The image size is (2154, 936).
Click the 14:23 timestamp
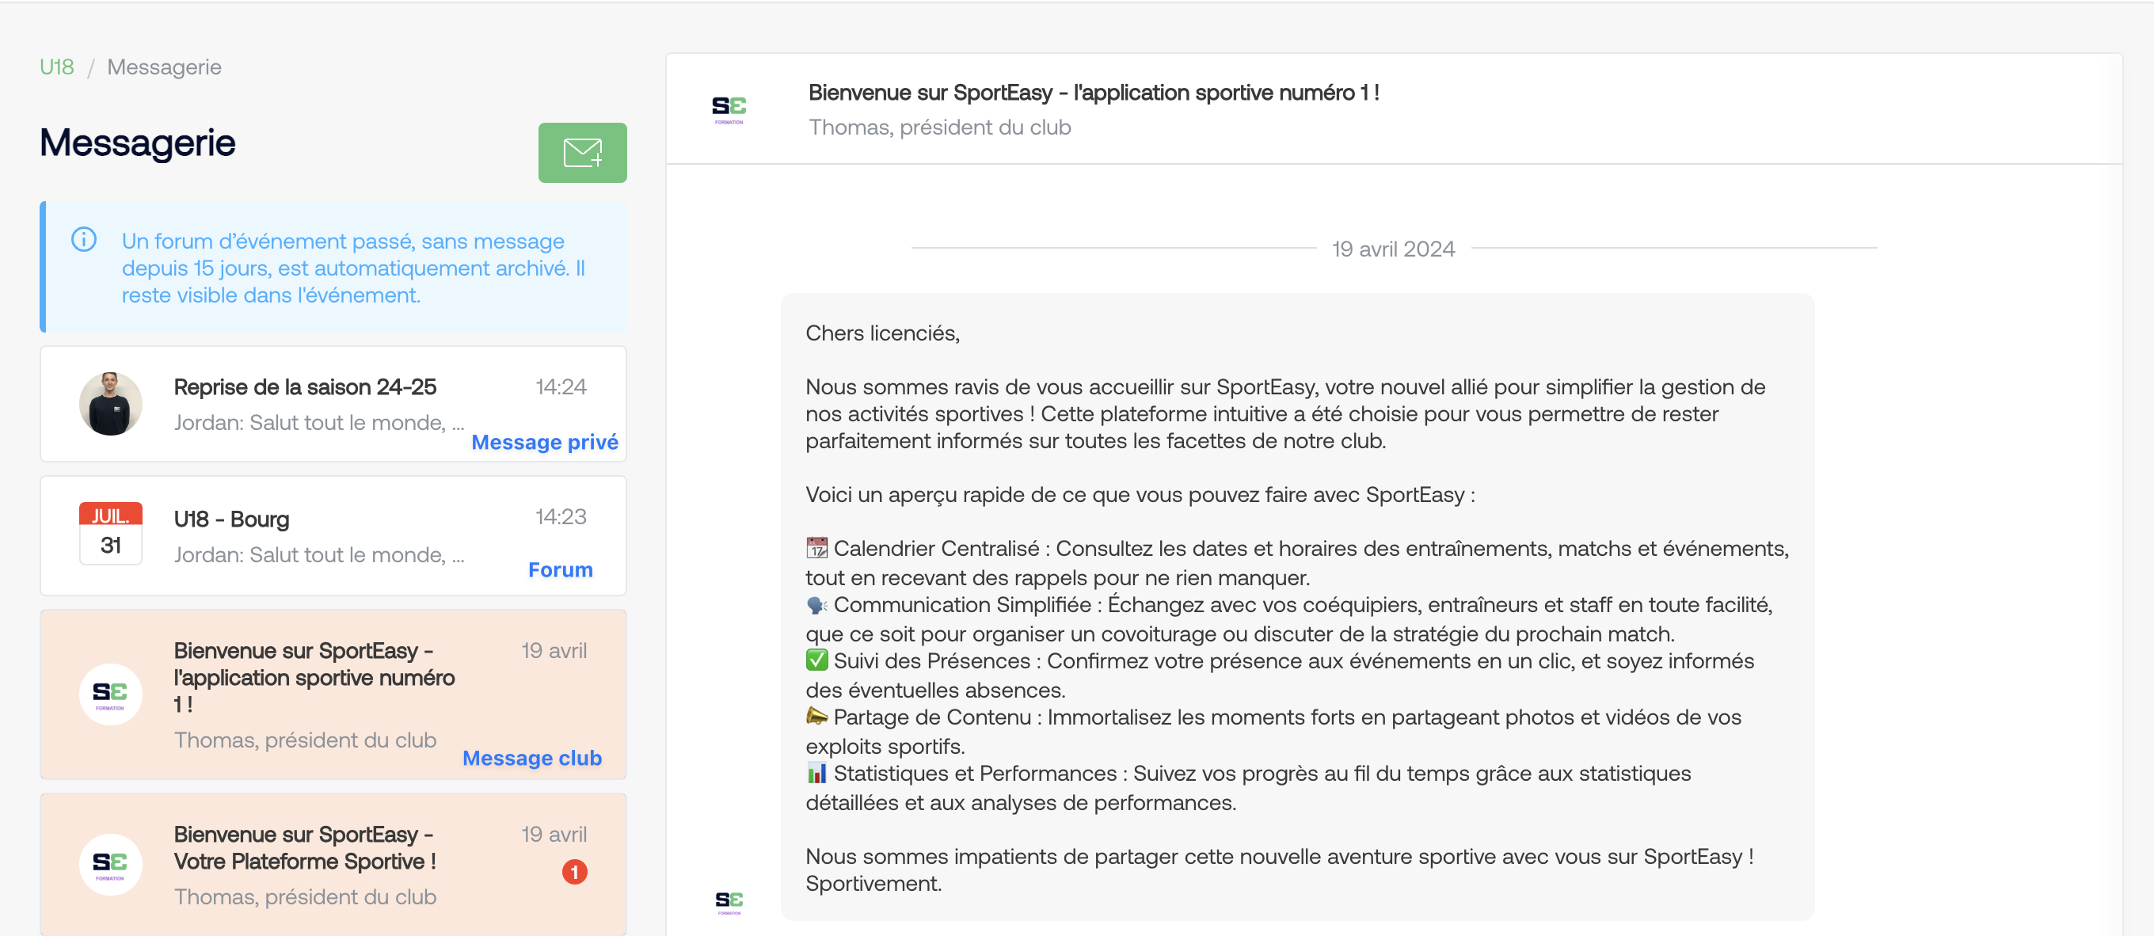[561, 516]
